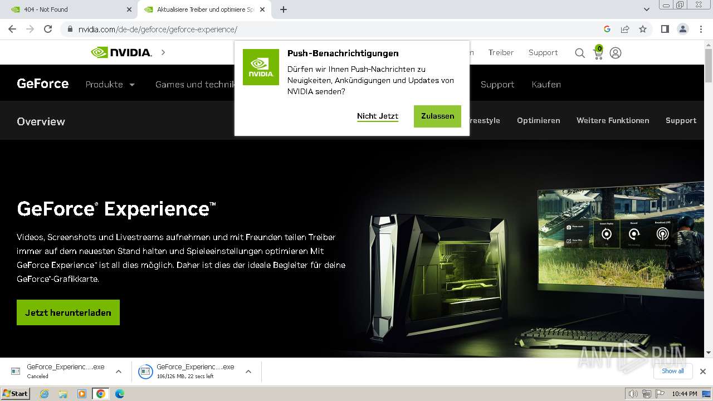Screen dimensions: 713x401
Task: Switch to the 404 - Not Found tab
Action: pos(69,9)
